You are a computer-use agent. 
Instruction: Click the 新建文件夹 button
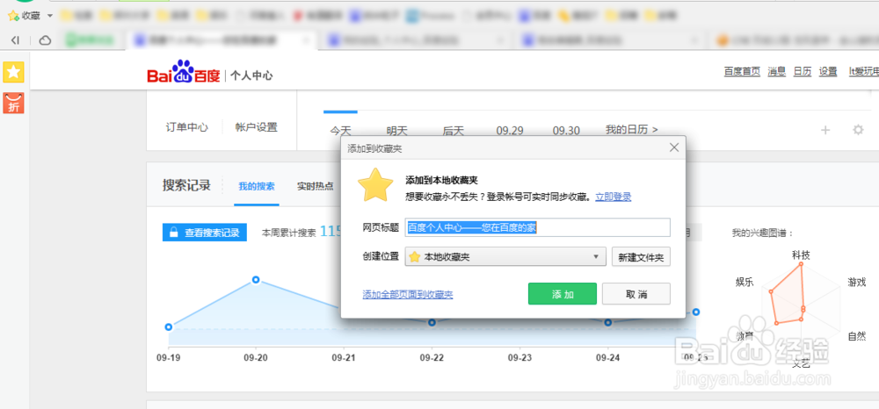[641, 257]
